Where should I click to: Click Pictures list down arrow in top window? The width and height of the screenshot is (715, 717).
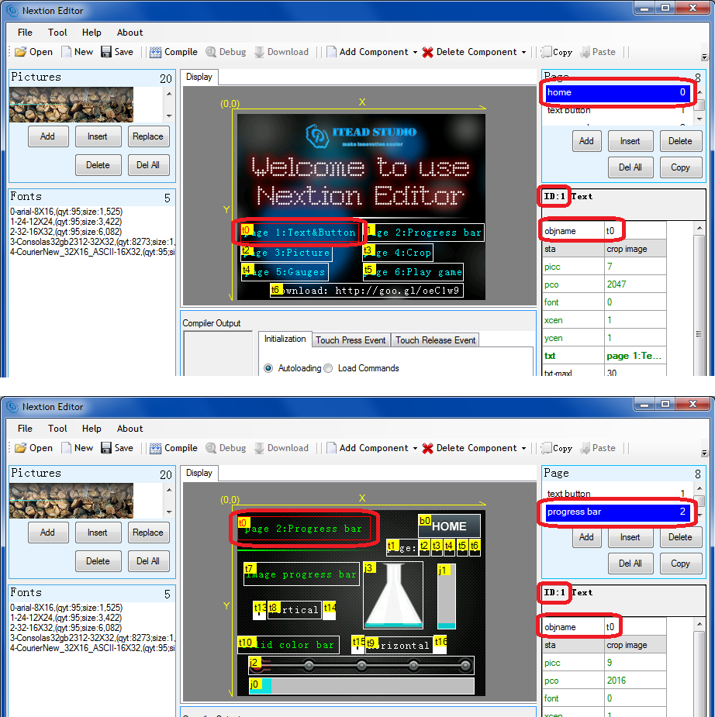click(x=169, y=115)
